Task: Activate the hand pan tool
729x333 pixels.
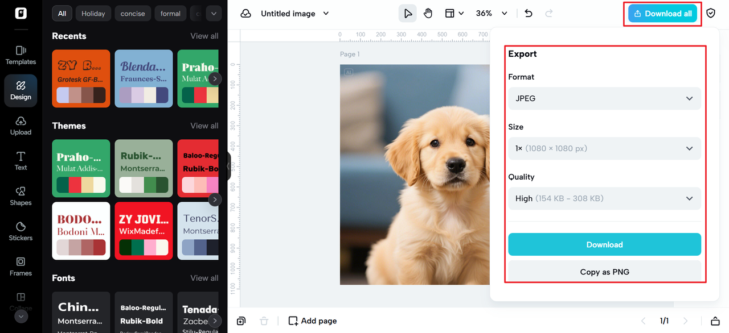Action: tap(428, 14)
